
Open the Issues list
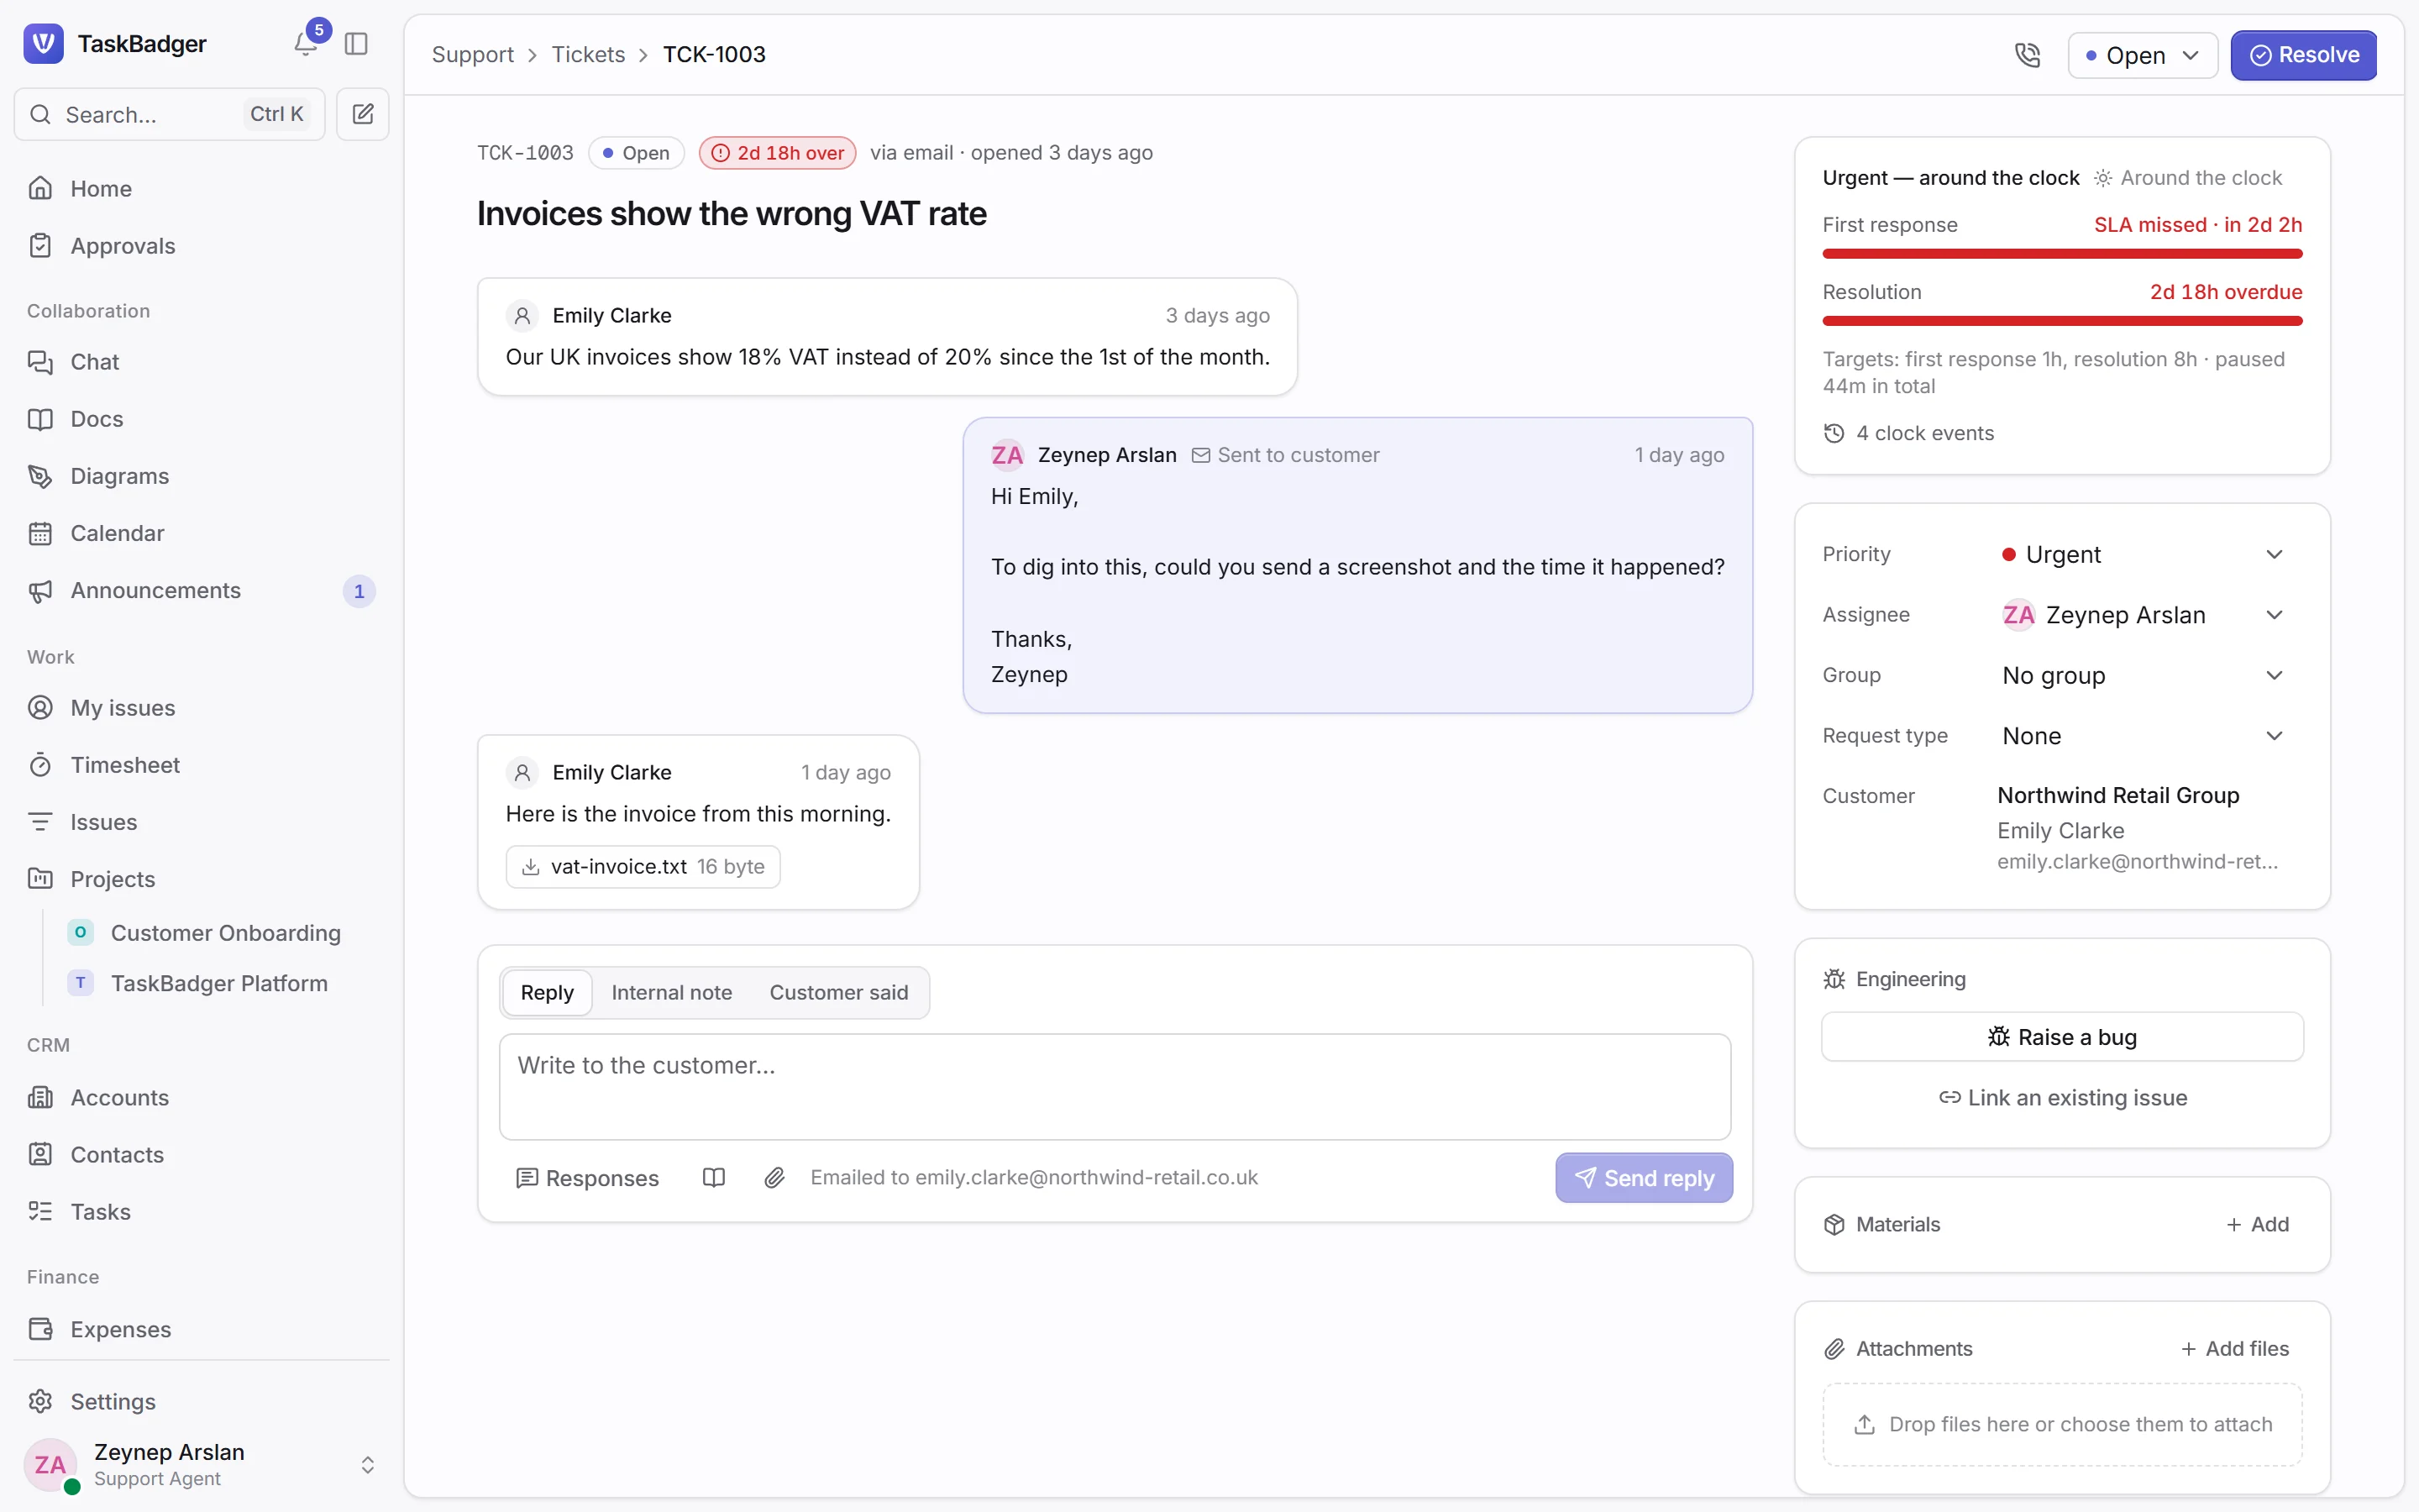(201, 822)
